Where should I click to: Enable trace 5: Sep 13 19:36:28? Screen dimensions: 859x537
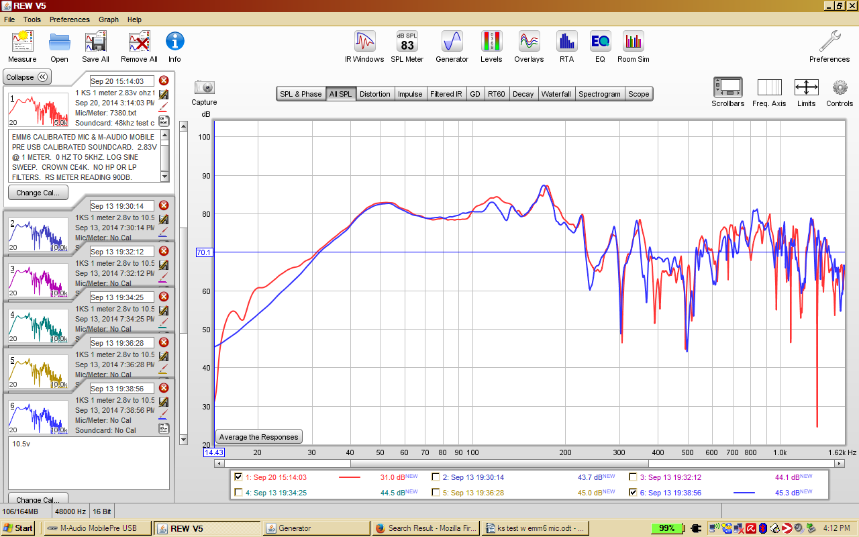point(436,492)
